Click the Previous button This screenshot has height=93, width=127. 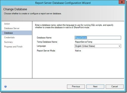[76, 86]
